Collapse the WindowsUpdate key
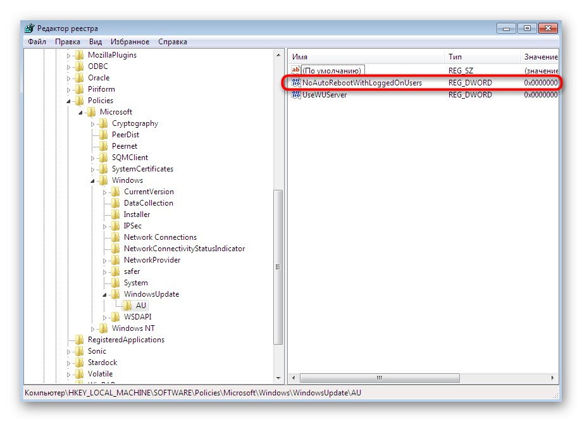 104,295
